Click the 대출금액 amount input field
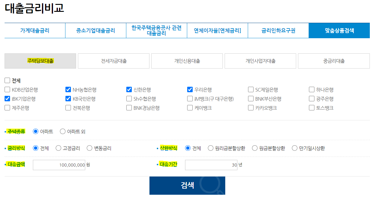This screenshot has width=375, height=202. point(59,165)
